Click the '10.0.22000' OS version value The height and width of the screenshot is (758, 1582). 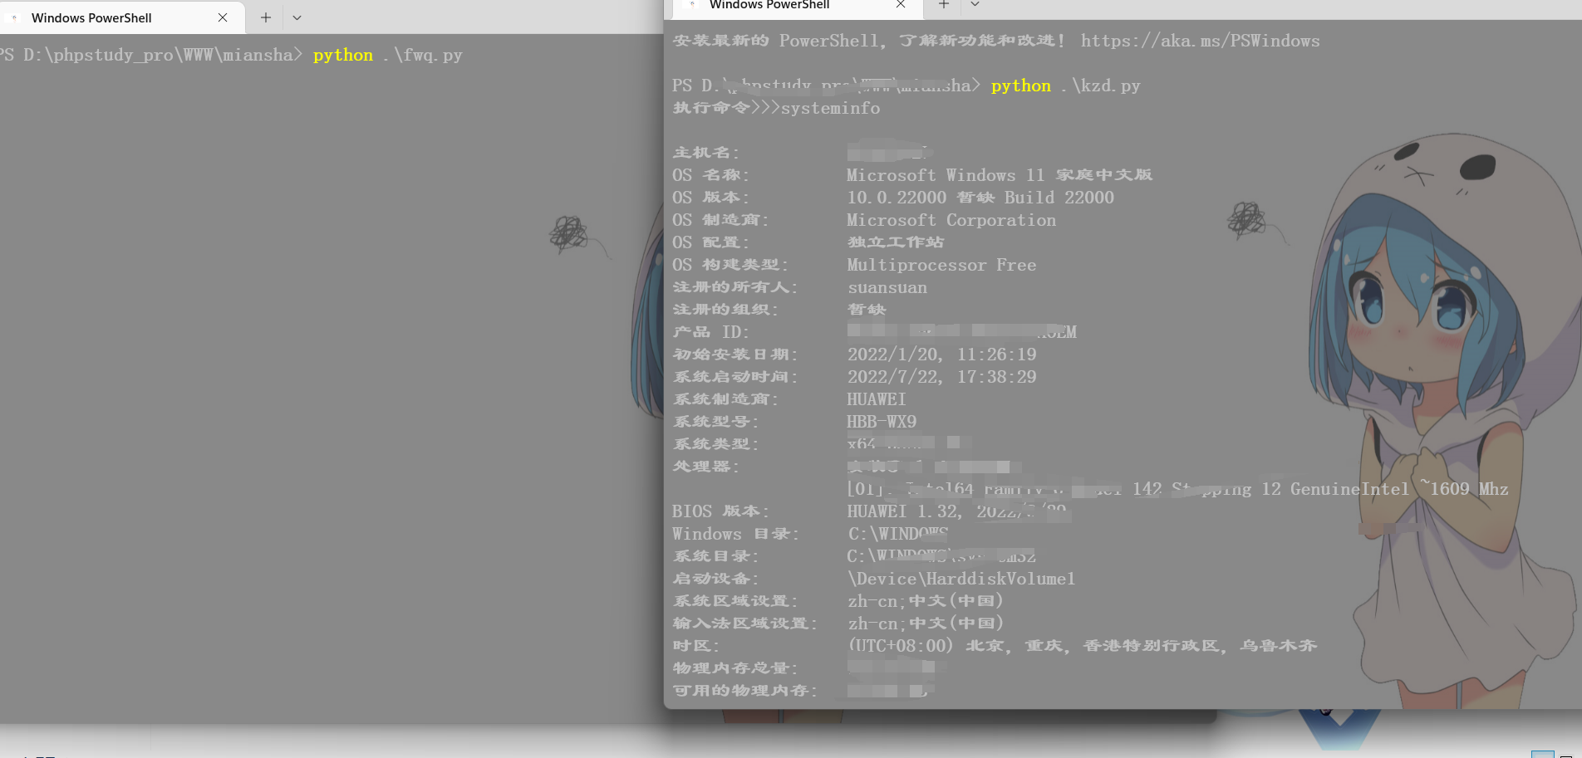pos(897,198)
